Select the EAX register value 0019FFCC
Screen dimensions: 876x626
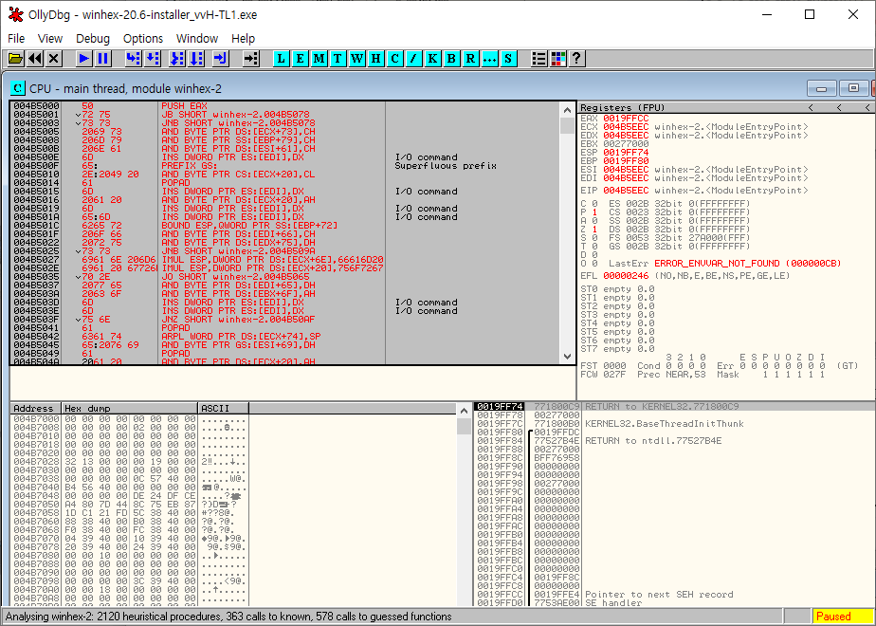coord(626,118)
